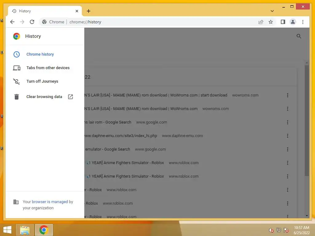Open the WoWroms.com start download history entry

[x=156, y=95]
